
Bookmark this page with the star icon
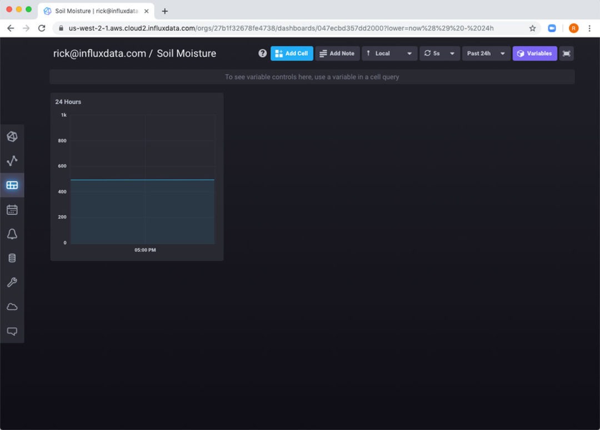pyautogui.click(x=532, y=28)
